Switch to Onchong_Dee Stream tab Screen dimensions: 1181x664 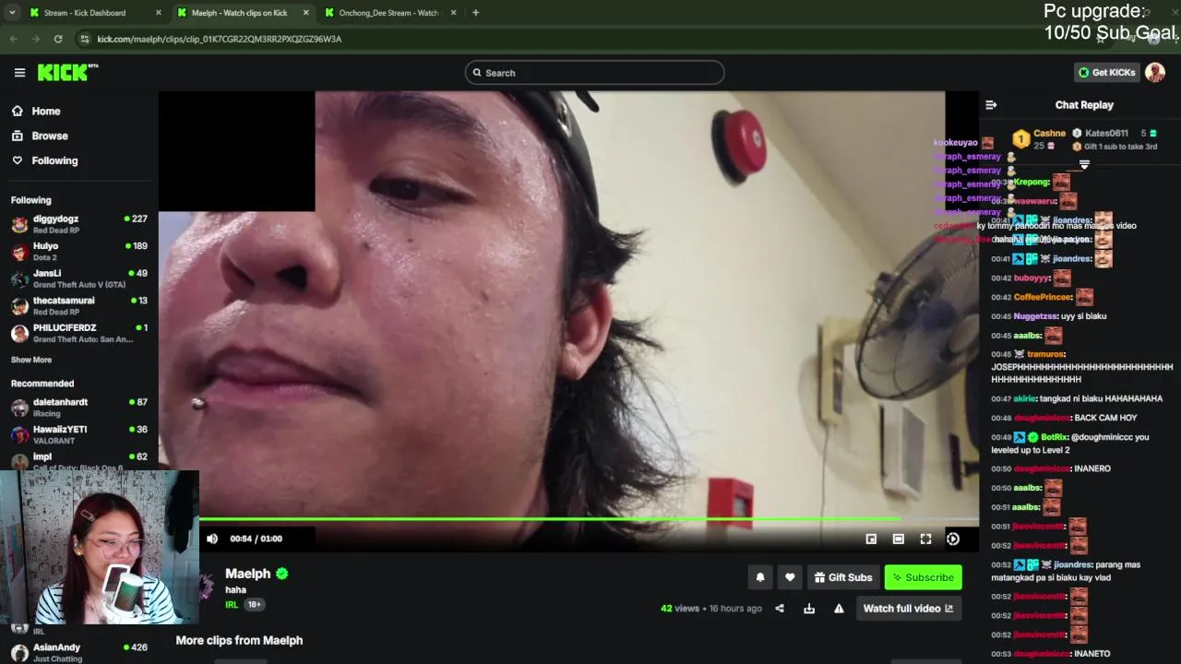click(388, 13)
